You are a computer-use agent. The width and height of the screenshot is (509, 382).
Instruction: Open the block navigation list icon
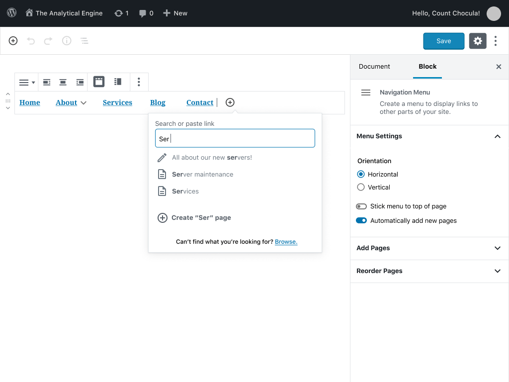pos(85,41)
